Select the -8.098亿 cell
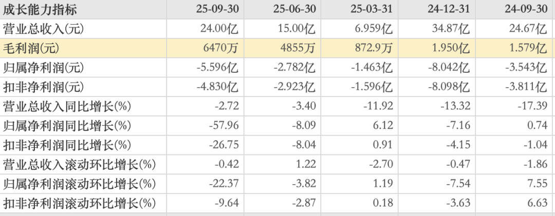 pos(448,87)
